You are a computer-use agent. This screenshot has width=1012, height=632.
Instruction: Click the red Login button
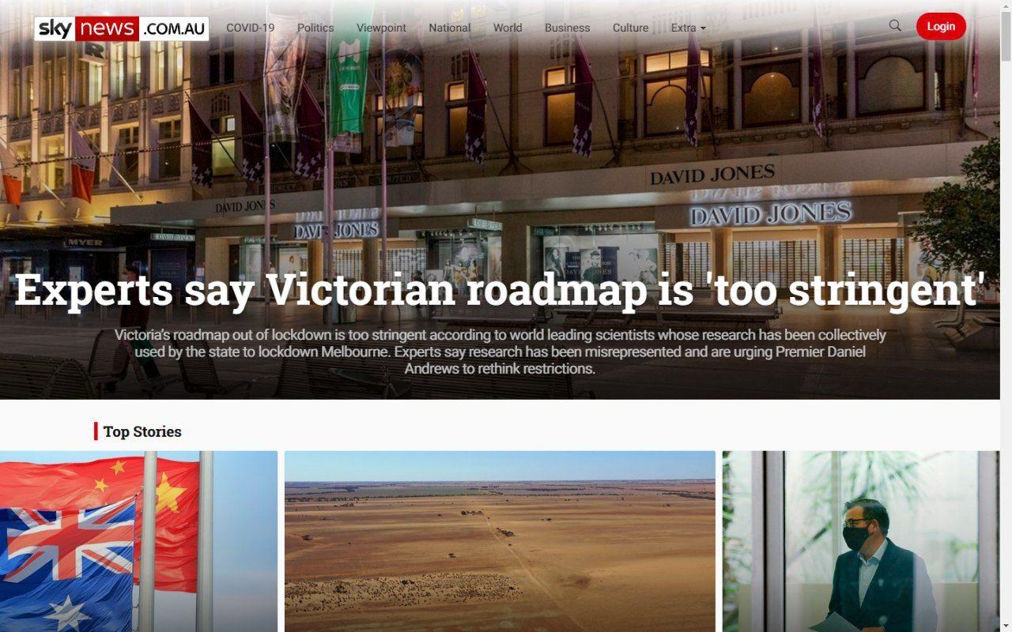941,26
